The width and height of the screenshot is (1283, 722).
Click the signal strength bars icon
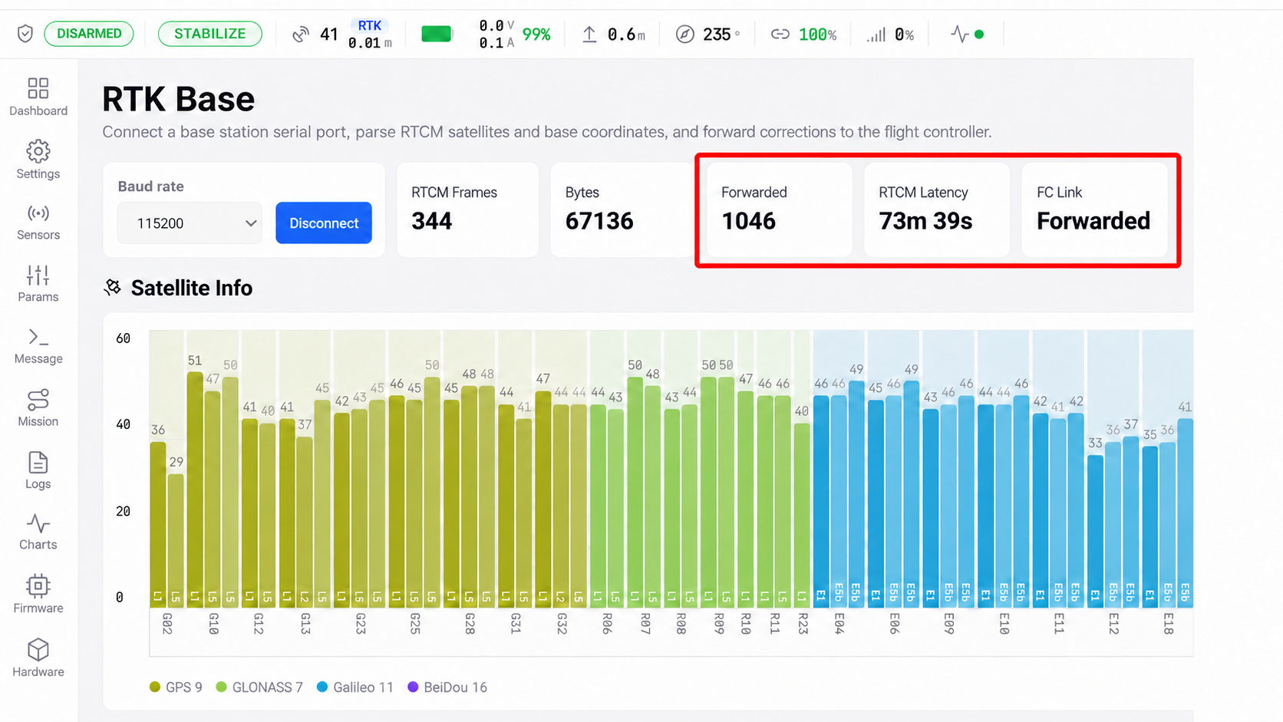[x=876, y=35]
